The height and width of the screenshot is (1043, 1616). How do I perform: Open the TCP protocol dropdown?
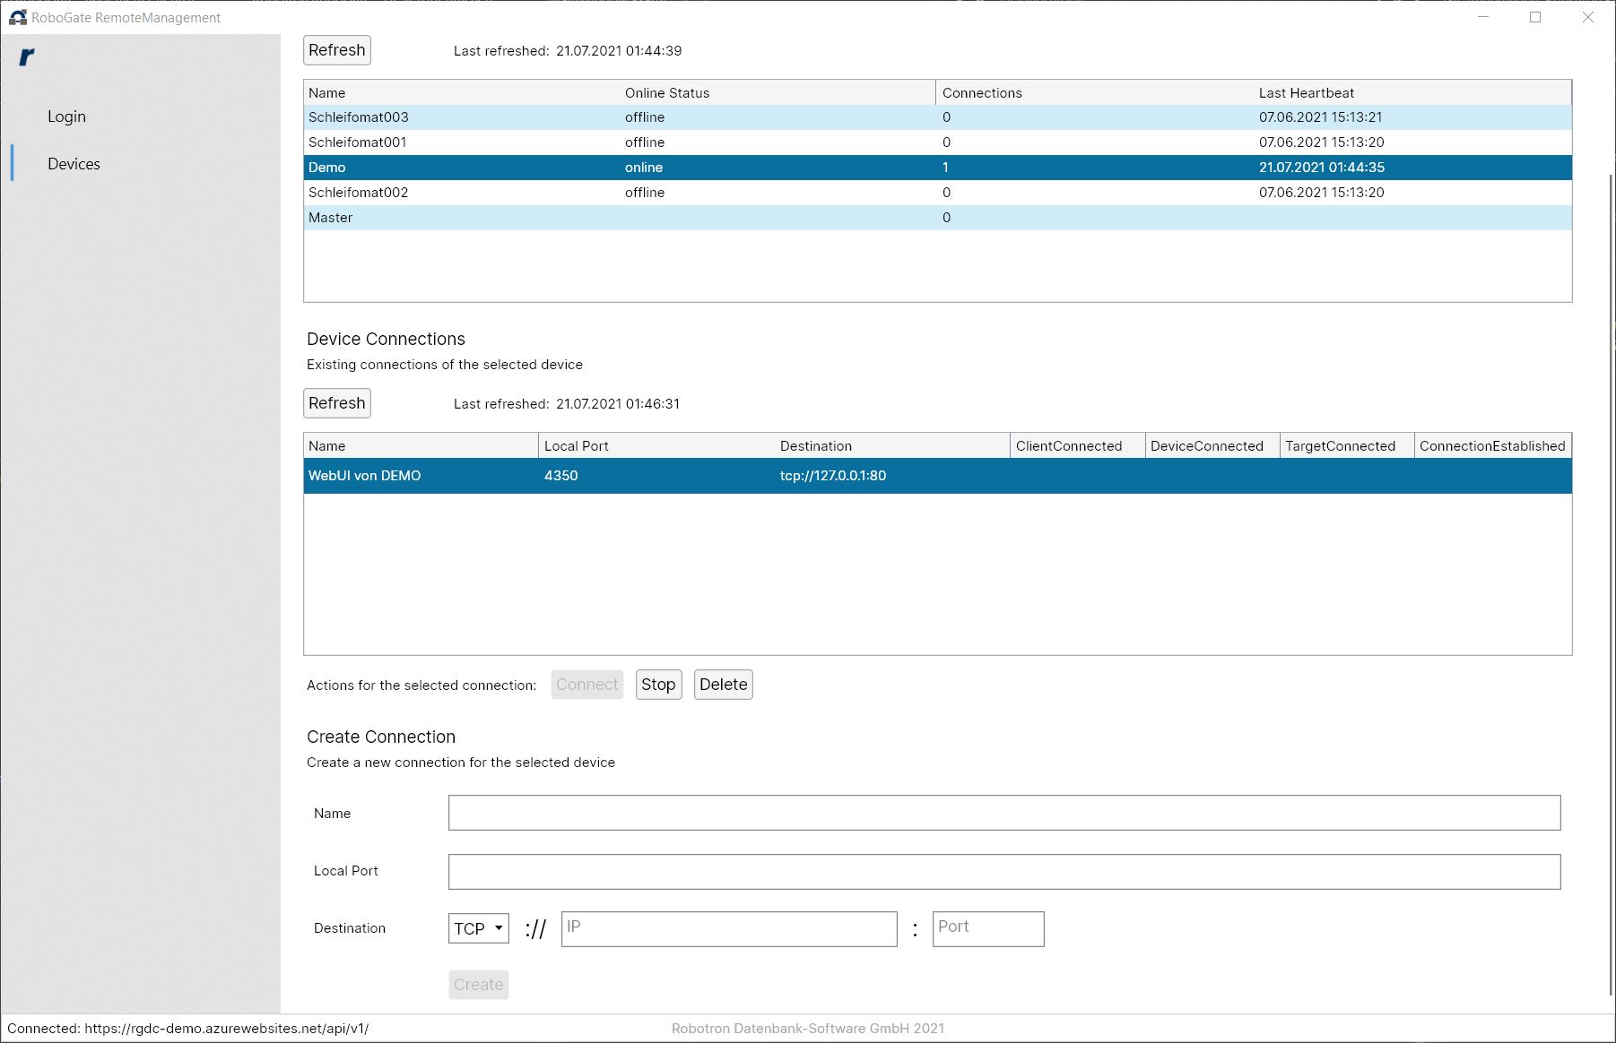(x=478, y=928)
